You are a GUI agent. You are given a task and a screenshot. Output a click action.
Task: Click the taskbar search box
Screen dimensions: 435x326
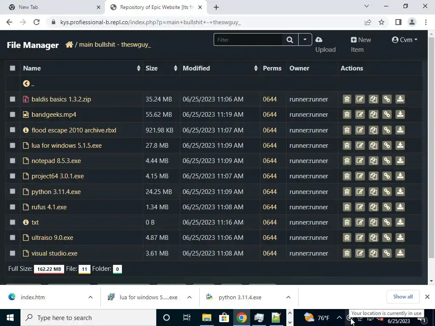pyautogui.click(x=88, y=318)
